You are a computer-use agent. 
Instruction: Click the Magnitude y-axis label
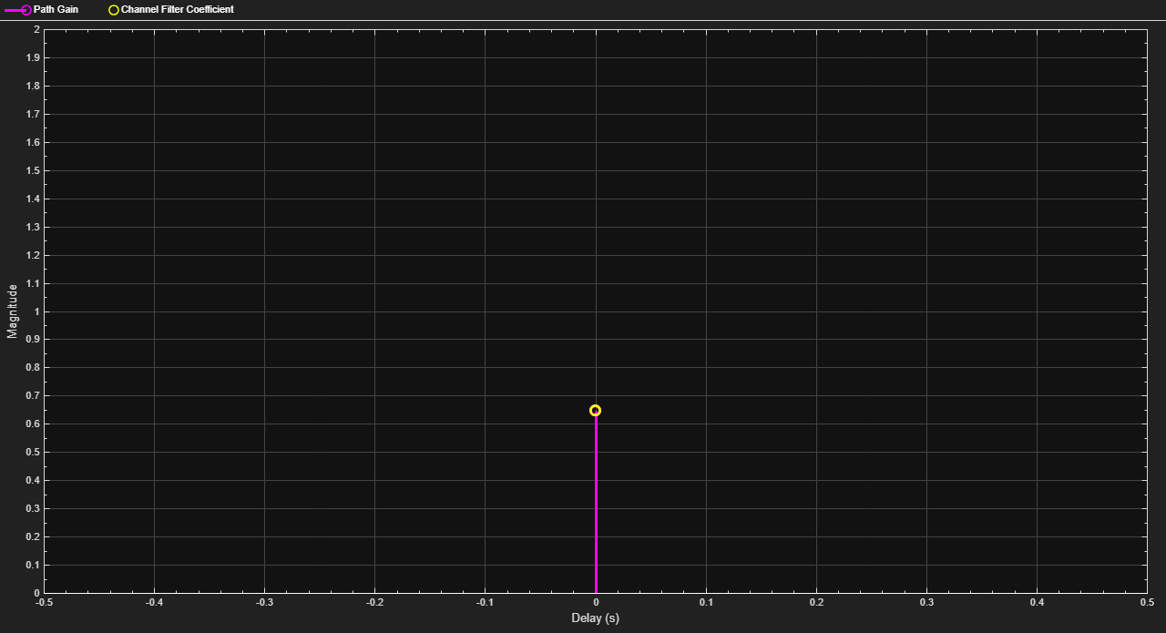tap(13, 311)
